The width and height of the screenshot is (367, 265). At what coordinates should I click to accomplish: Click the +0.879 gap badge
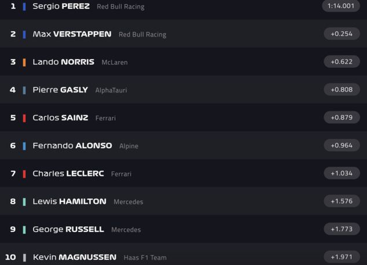click(x=342, y=117)
